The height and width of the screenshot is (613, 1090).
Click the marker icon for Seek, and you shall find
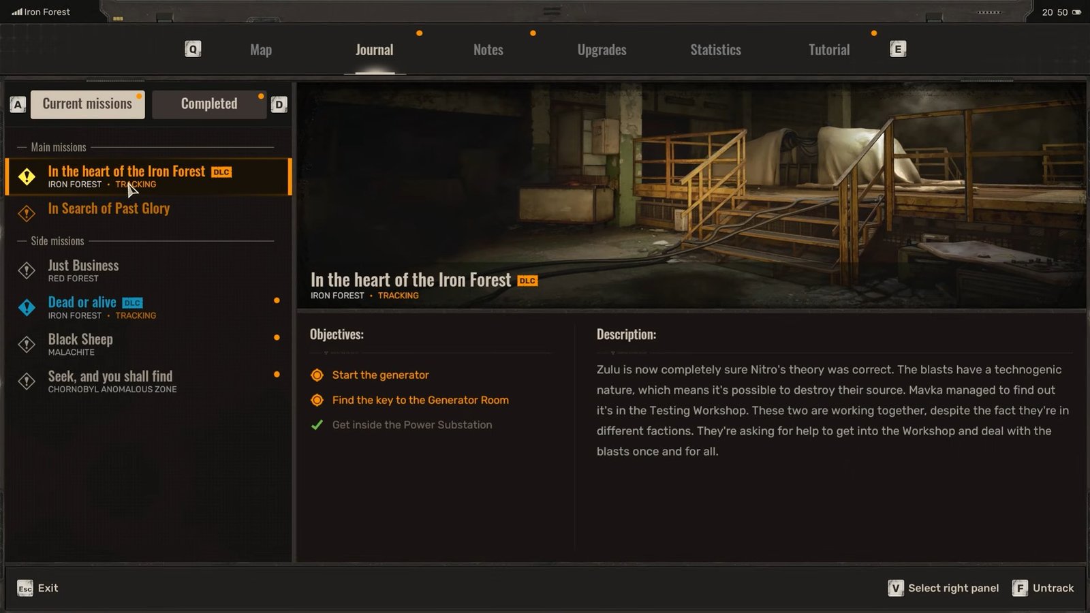tap(27, 381)
